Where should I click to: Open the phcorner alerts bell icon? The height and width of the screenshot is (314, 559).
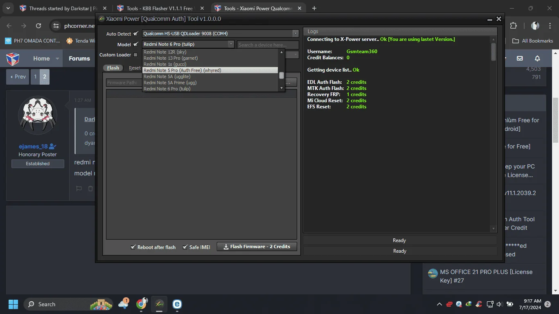537,58
